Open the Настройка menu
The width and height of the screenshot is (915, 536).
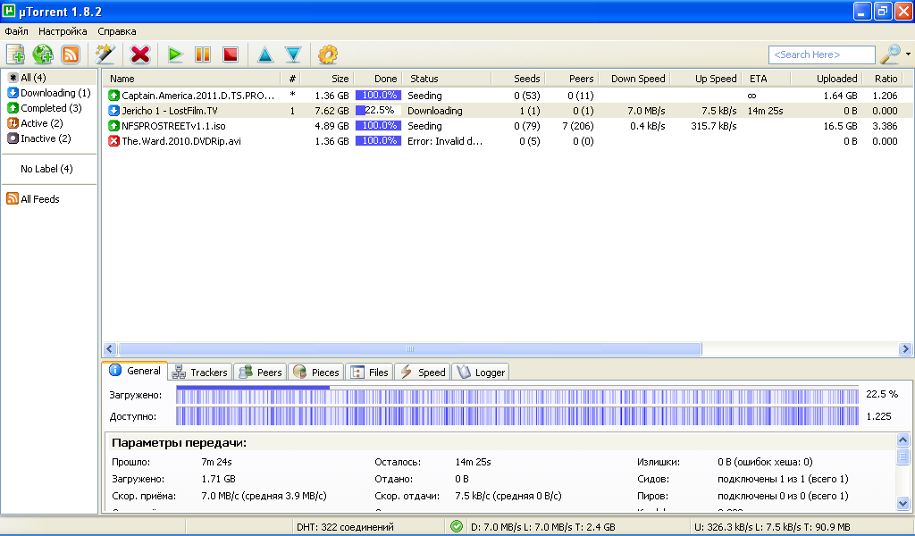[x=63, y=31]
